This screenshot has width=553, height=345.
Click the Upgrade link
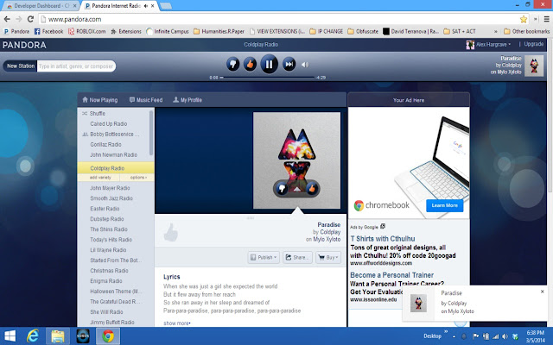[534, 44]
